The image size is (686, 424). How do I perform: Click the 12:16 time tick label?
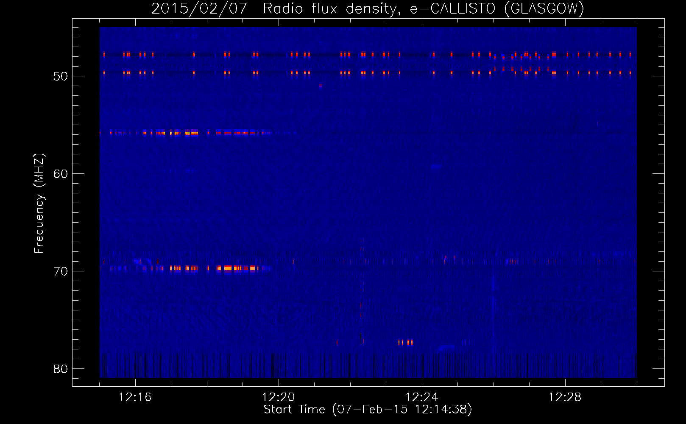[x=135, y=397]
